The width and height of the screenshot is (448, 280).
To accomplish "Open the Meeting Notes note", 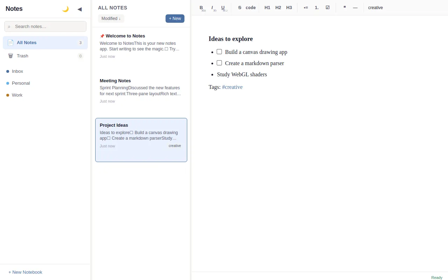I will 141,95.
